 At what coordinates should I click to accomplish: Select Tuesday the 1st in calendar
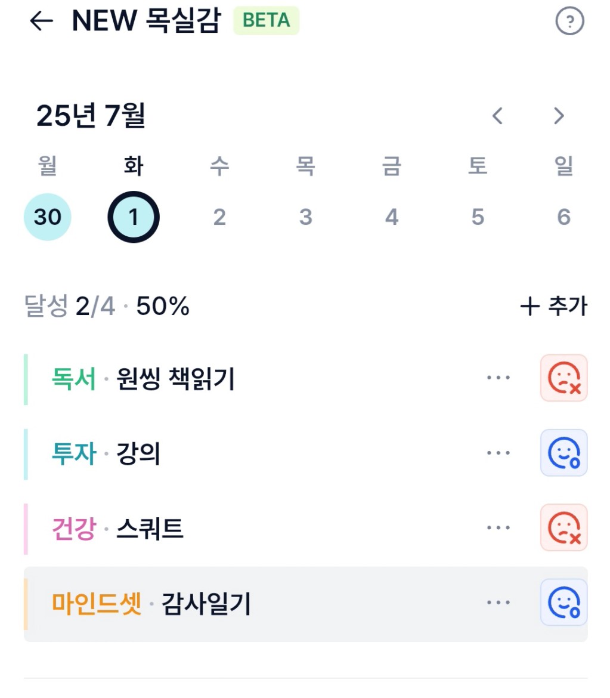(134, 217)
